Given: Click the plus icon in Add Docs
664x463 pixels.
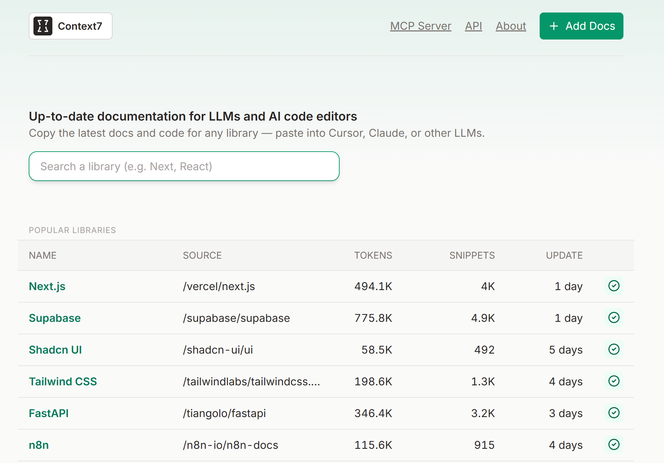Looking at the screenshot, I should (554, 26).
